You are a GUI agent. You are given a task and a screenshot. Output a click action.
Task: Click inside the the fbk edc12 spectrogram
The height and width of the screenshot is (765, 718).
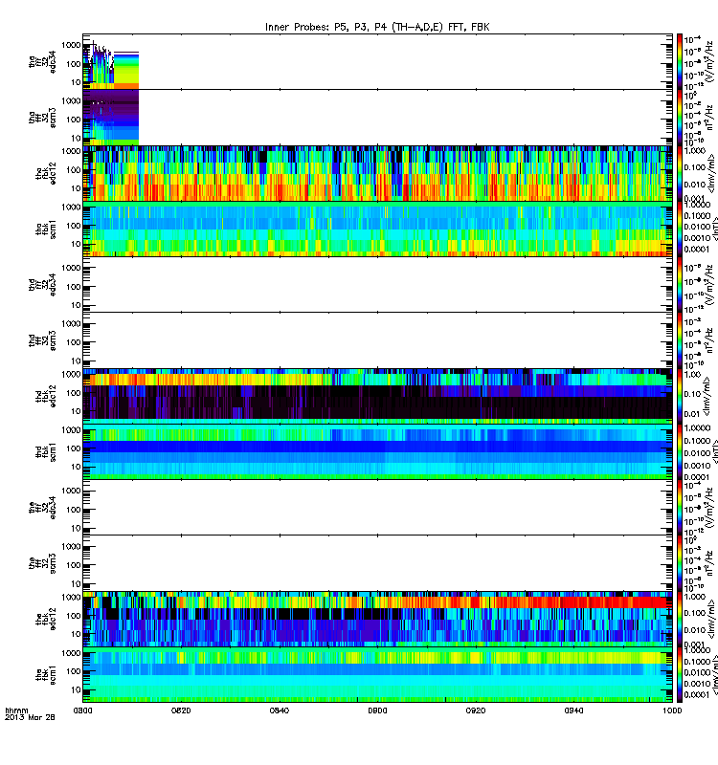377,619
